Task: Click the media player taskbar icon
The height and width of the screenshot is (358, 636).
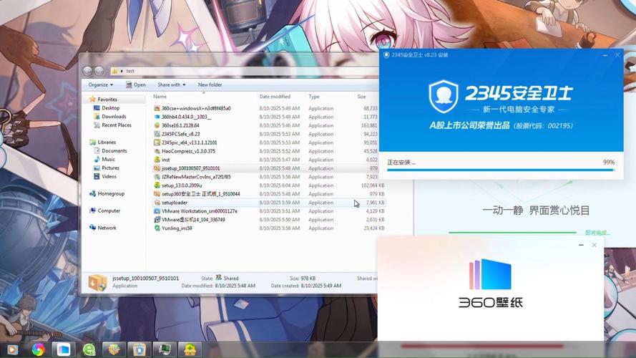Action: click(12, 349)
